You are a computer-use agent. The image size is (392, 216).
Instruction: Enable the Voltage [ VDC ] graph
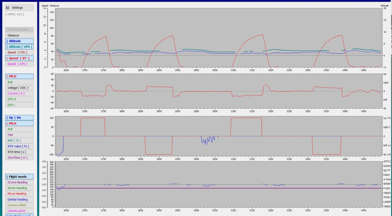click(19, 88)
